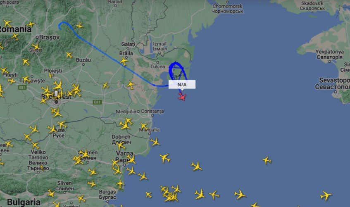Screen dimensions: 350x207
Task: Select the aircraft near the blue track start
Action: pyautogui.click(x=79, y=26)
